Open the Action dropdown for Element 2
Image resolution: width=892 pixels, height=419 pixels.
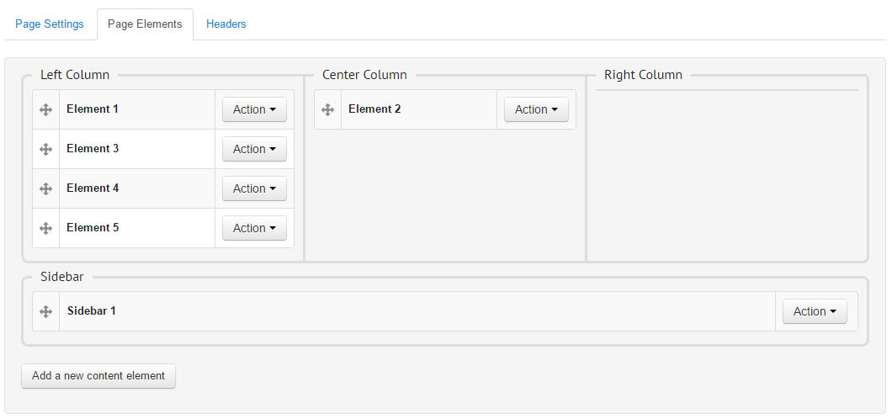536,109
